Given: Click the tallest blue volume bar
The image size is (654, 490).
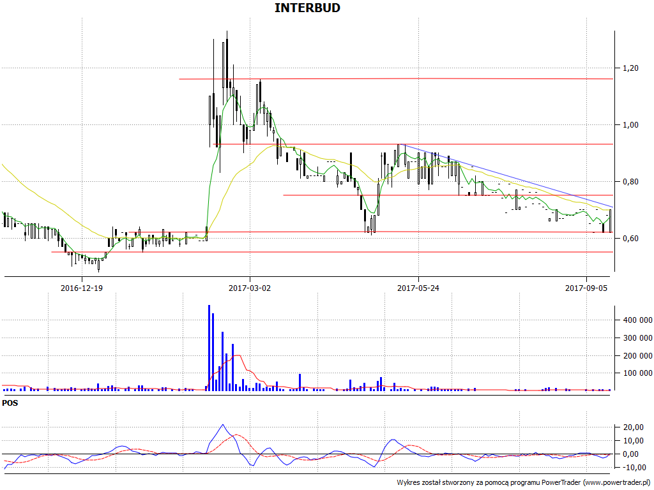Looking at the screenshot, I should pyautogui.click(x=209, y=348).
